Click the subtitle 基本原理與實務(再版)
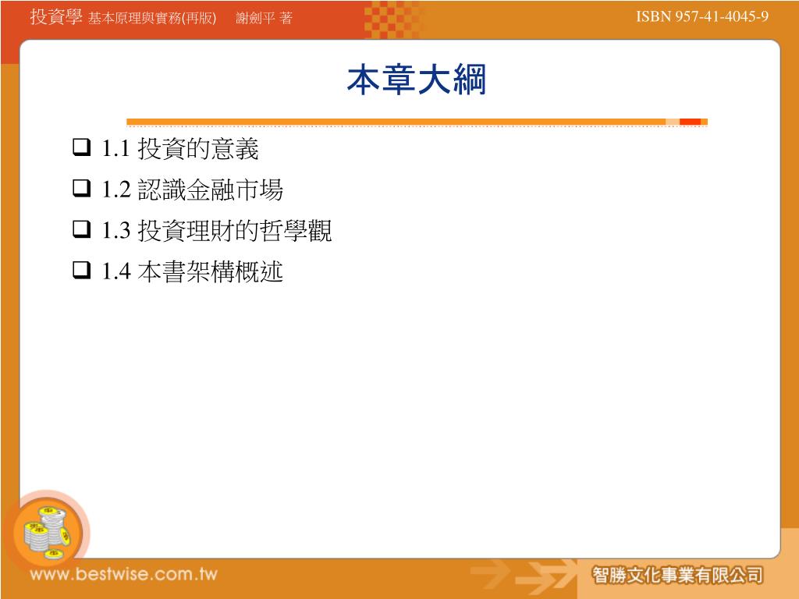 pos(152,18)
